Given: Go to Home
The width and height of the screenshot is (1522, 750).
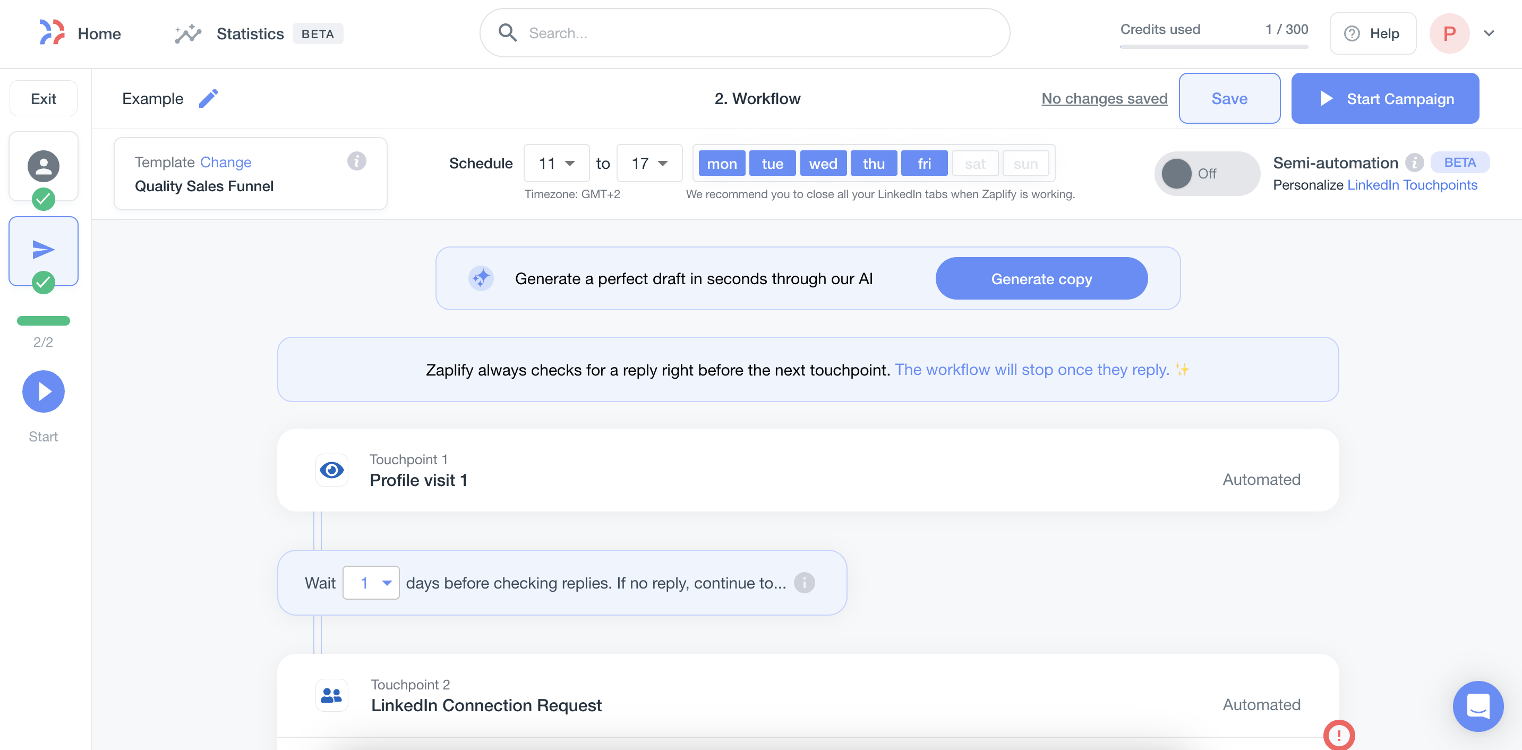Looking at the screenshot, I should click(x=99, y=33).
